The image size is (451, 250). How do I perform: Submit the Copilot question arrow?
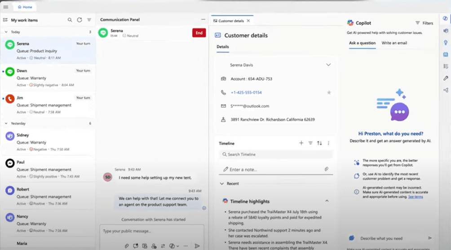click(x=430, y=238)
